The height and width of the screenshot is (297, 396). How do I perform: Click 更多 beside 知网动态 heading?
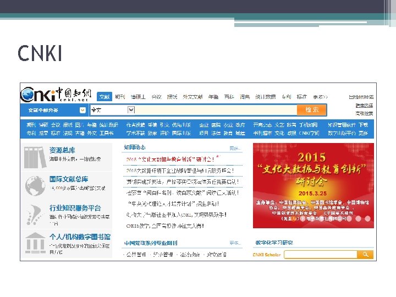(x=235, y=148)
